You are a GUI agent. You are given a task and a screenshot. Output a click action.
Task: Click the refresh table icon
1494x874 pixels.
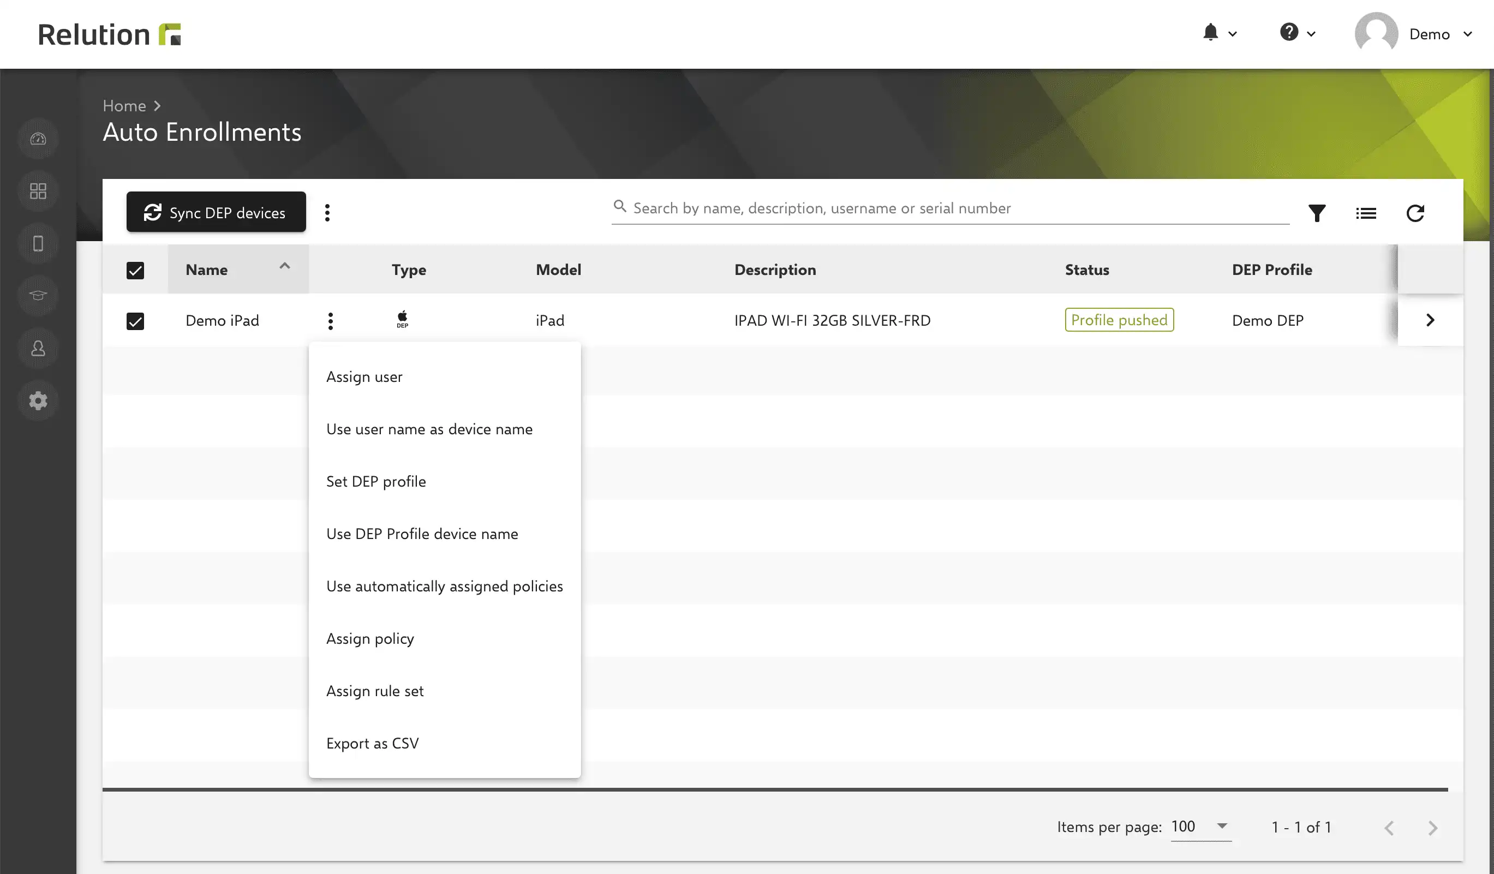click(x=1415, y=213)
